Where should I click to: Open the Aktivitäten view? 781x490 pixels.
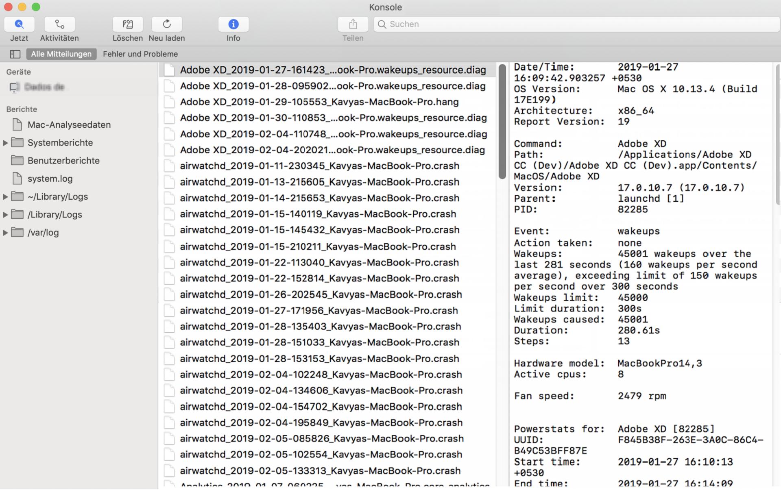[x=59, y=24]
